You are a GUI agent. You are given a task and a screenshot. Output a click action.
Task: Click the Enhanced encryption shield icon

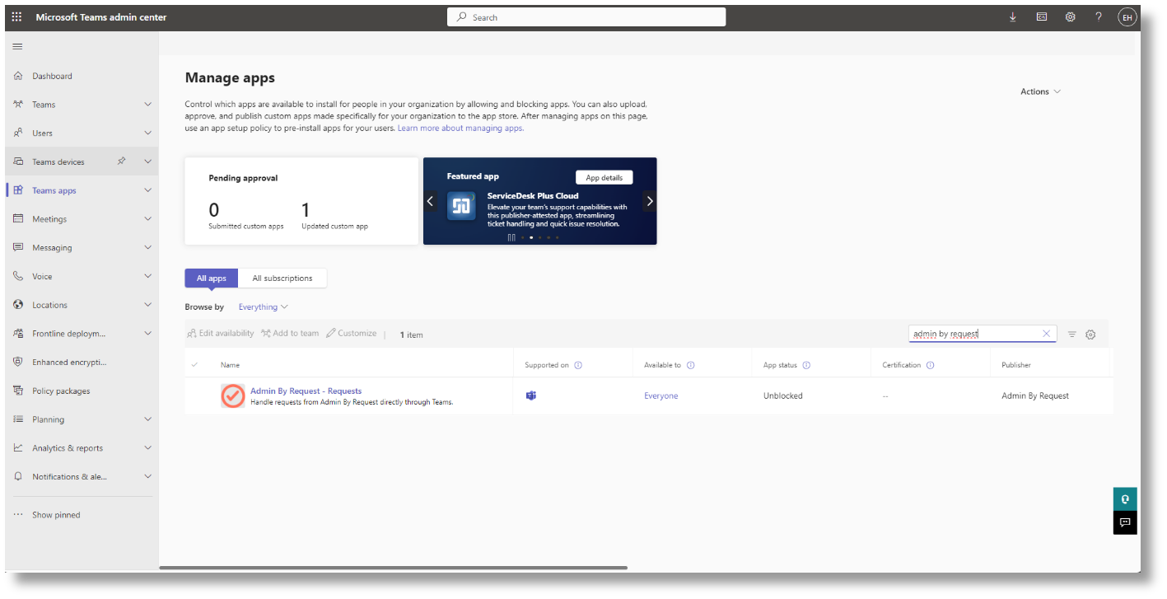click(x=18, y=362)
